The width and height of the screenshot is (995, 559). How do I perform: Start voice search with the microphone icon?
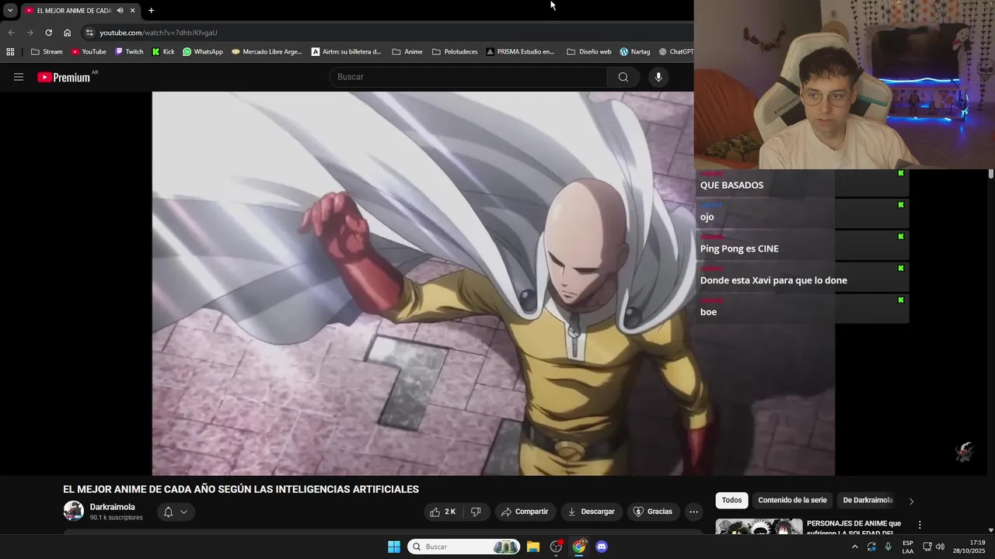pos(658,77)
